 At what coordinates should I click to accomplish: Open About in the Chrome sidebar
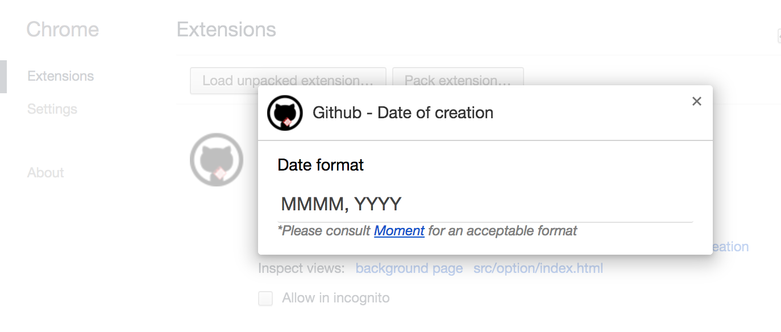[x=45, y=173]
